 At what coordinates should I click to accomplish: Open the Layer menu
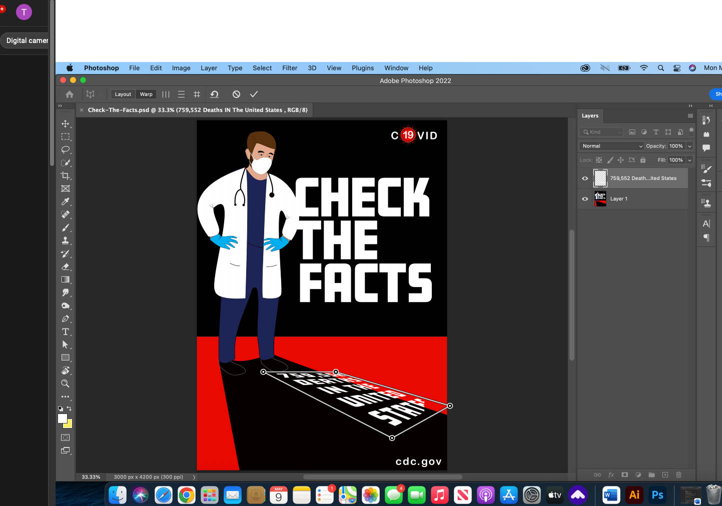pyautogui.click(x=209, y=68)
